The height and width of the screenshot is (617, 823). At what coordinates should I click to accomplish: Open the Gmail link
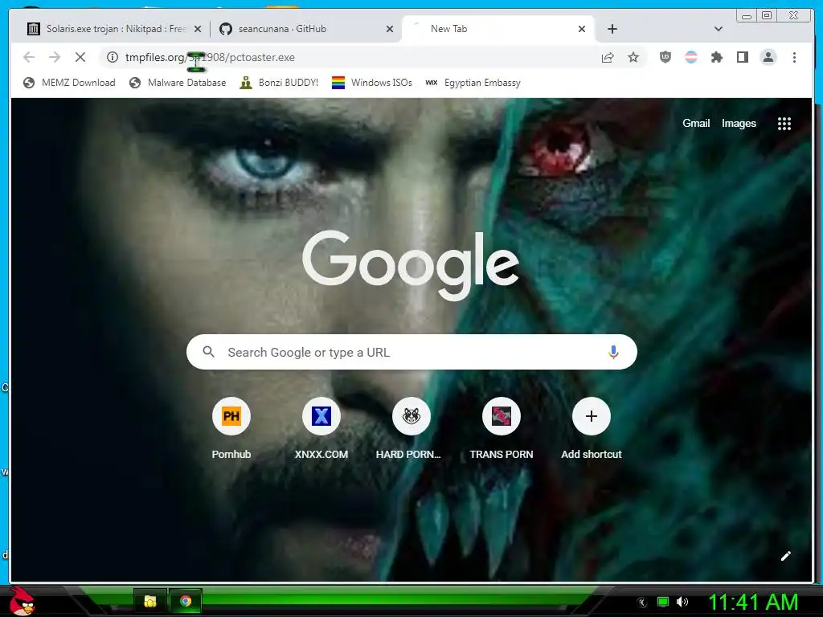pyautogui.click(x=696, y=123)
